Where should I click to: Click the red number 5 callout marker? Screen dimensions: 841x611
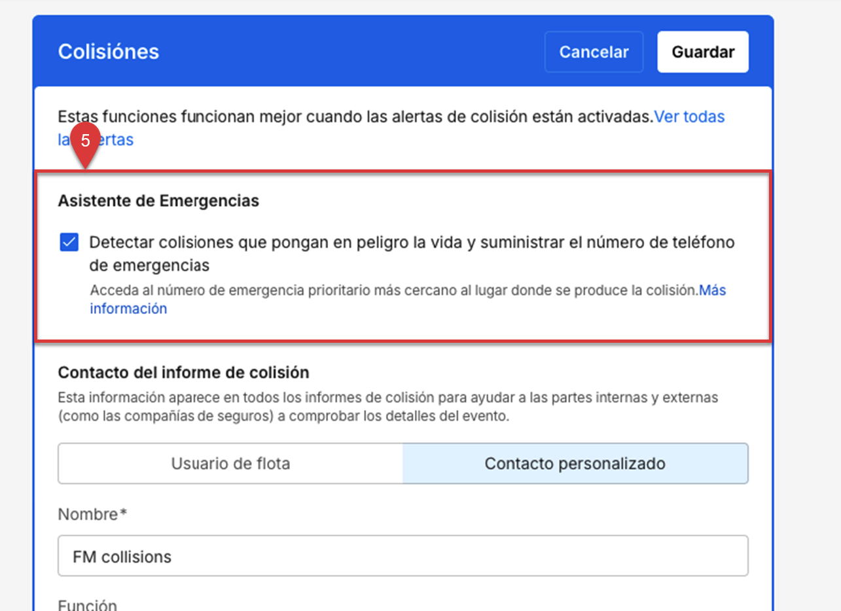coord(85,141)
